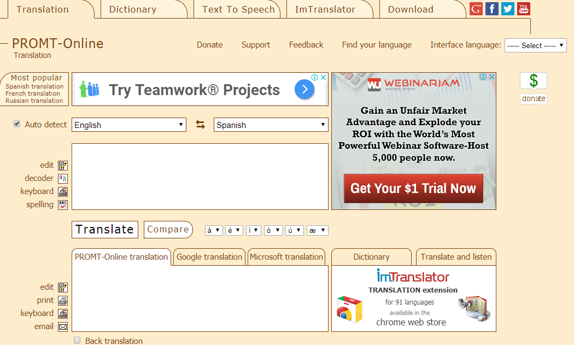Open the Russian translation popular link

[x=34, y=101]
